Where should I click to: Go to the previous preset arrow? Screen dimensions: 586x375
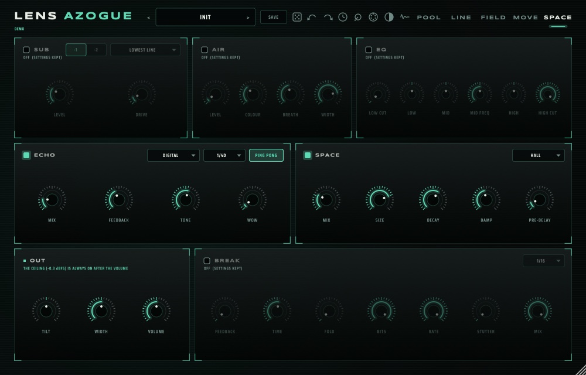click(x=149, y=18)
